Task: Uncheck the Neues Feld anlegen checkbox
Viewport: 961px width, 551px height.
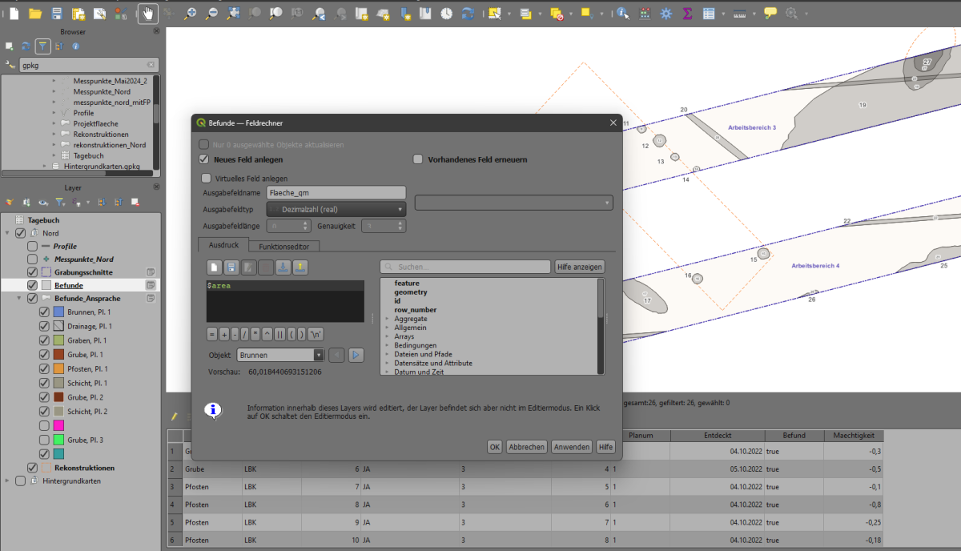Action: (204, 159)
